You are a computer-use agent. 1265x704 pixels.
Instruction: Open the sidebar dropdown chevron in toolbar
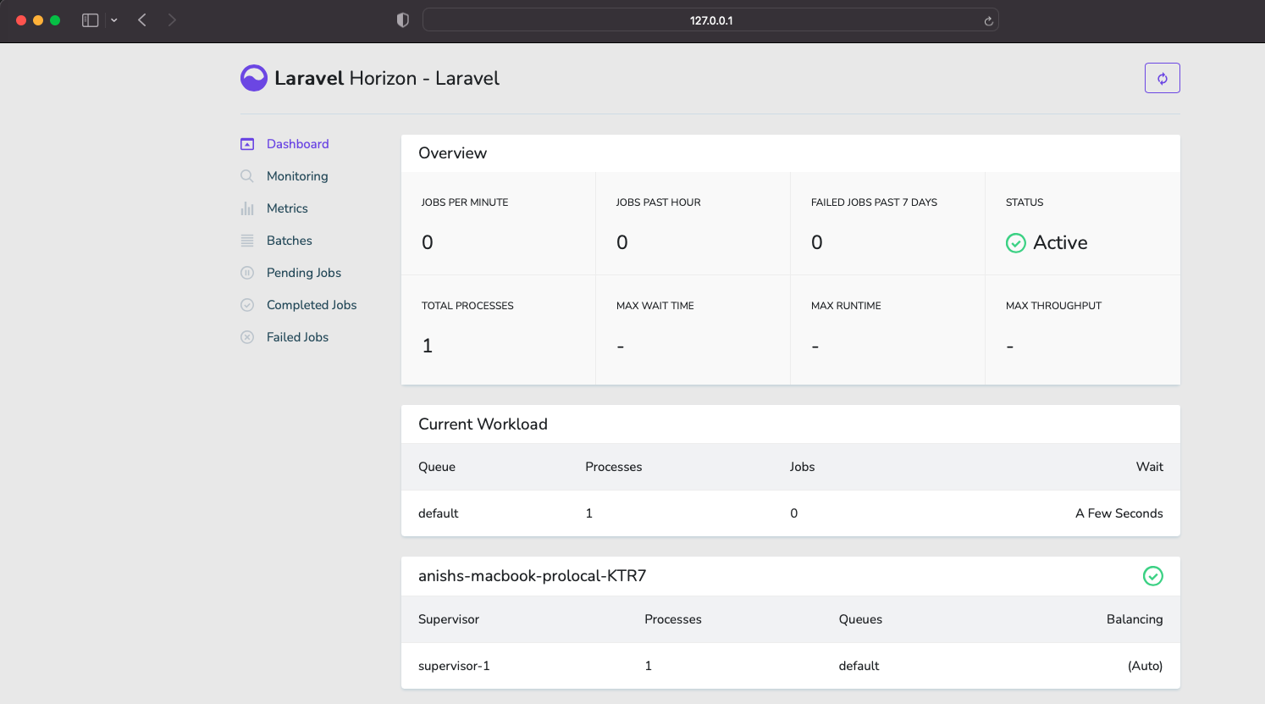[113, 20]
